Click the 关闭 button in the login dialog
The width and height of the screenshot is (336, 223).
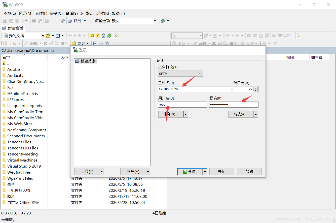point(222,172)
